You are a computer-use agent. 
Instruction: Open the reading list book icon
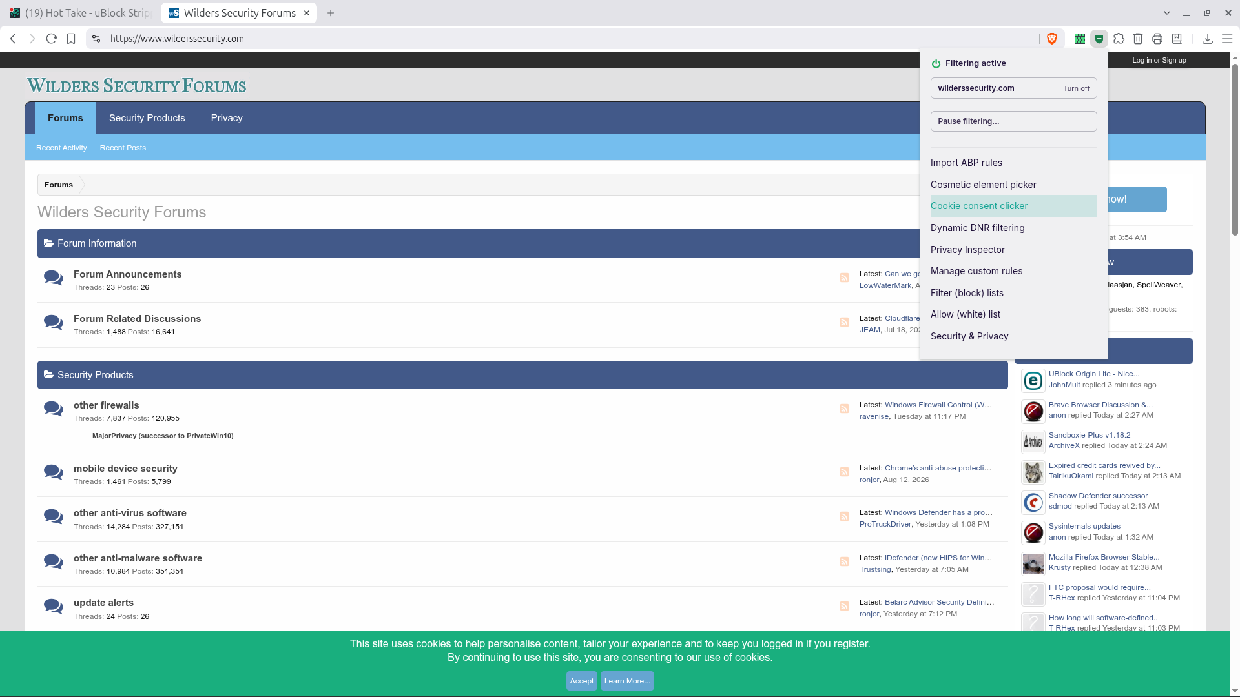point(1177,39)
